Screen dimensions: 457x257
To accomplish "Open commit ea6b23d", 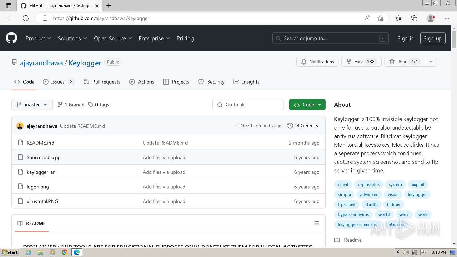I will point(244,126).
